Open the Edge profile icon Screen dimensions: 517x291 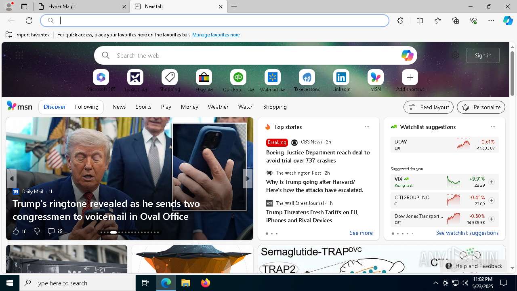click(x=9, y=6)
